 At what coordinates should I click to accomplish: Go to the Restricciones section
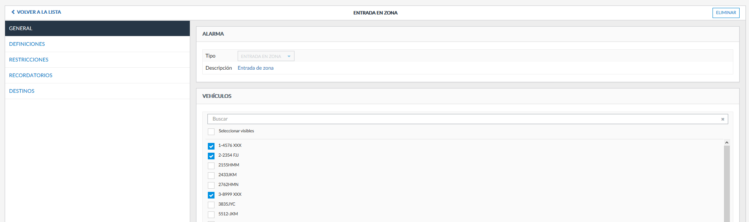click(x=29, y=60)
